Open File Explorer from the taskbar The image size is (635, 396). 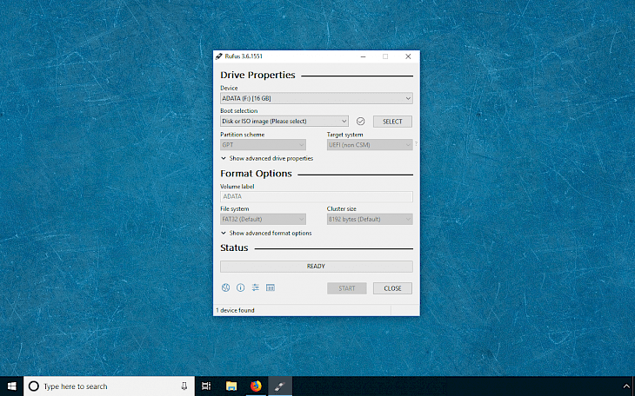click(x=231, y=386)
